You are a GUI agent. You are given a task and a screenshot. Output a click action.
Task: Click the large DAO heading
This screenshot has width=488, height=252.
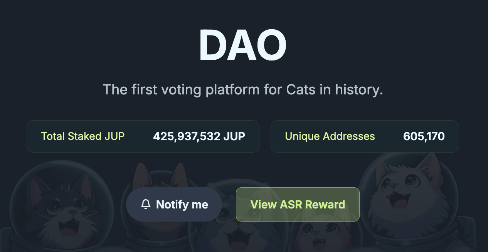pyautogui.click(x=243, y=45)
